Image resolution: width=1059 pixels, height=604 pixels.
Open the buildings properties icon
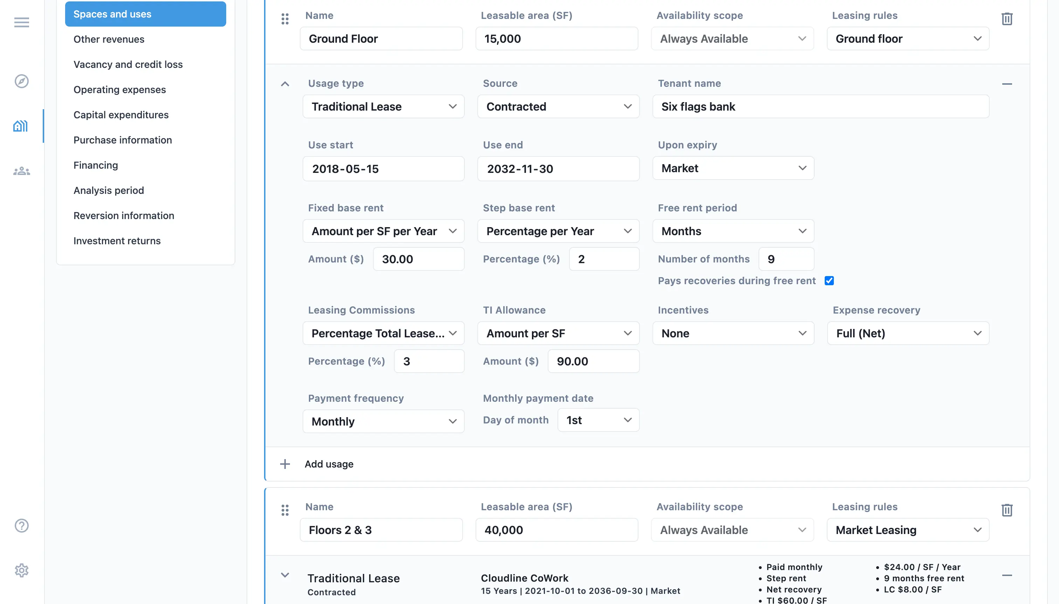21,126
